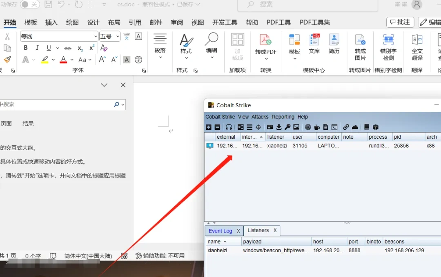Expand the font color dropdown arrow
The image size is (441, 277).
[72, 60]
